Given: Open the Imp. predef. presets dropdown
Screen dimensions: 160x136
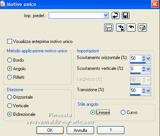Looking at the screenshot, I should tap(106, 15).
